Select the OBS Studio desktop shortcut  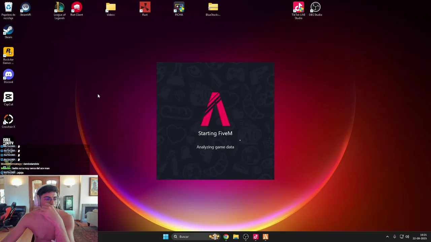316,9
